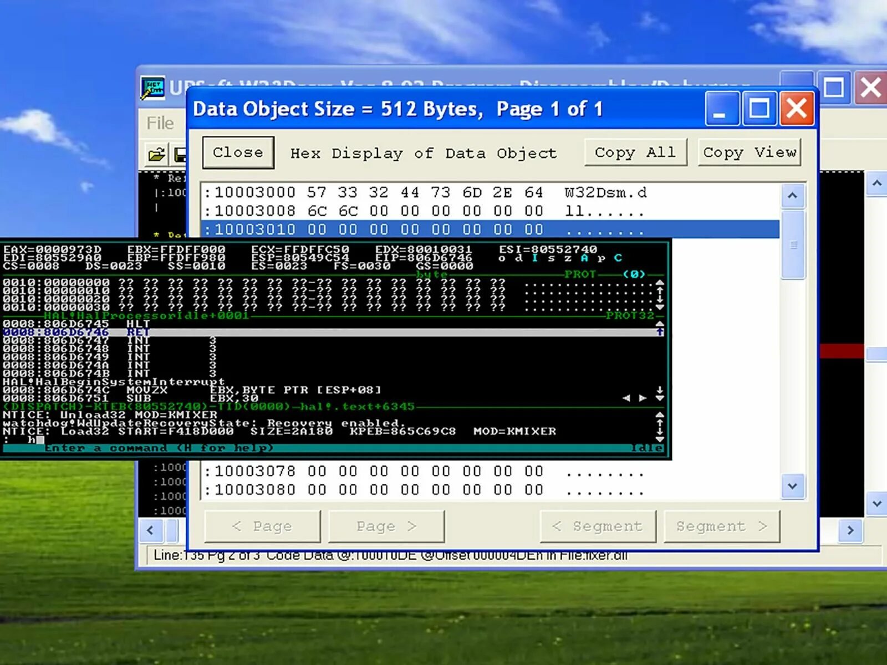The height and width of the screenshot is (665, 887).
Task: Select hex row :10003078 in the dialog
Action: pyautogui.click(x=490, y=472)
